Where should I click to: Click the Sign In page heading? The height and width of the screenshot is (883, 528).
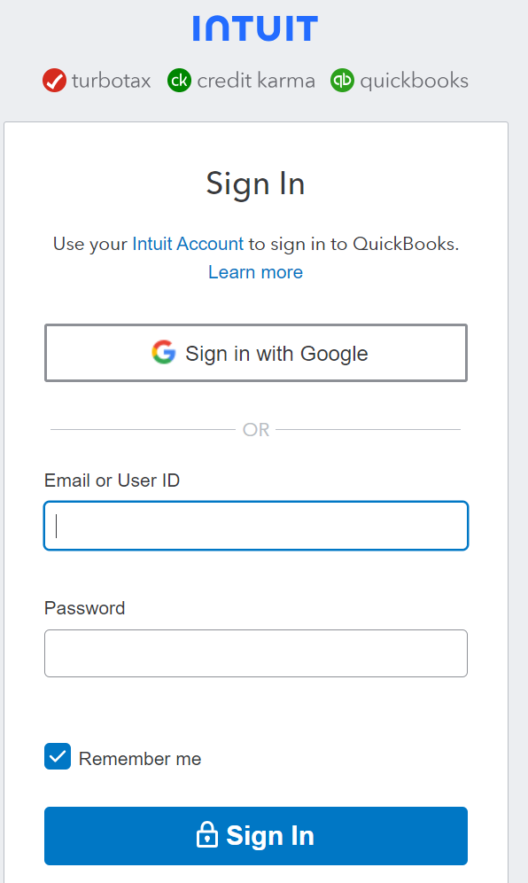pos(255,184)
